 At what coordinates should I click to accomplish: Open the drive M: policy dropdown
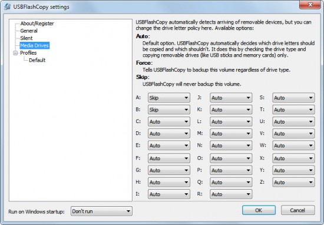click(231, 134)
